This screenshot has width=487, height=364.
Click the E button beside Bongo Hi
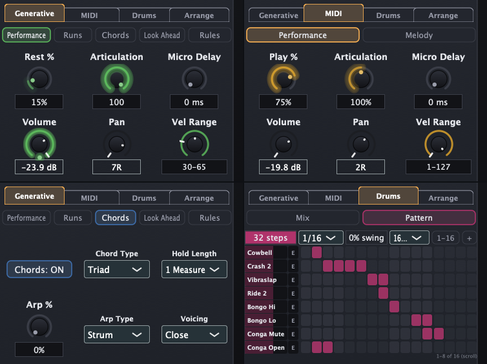pyautogui.click(x=293, y=307)
